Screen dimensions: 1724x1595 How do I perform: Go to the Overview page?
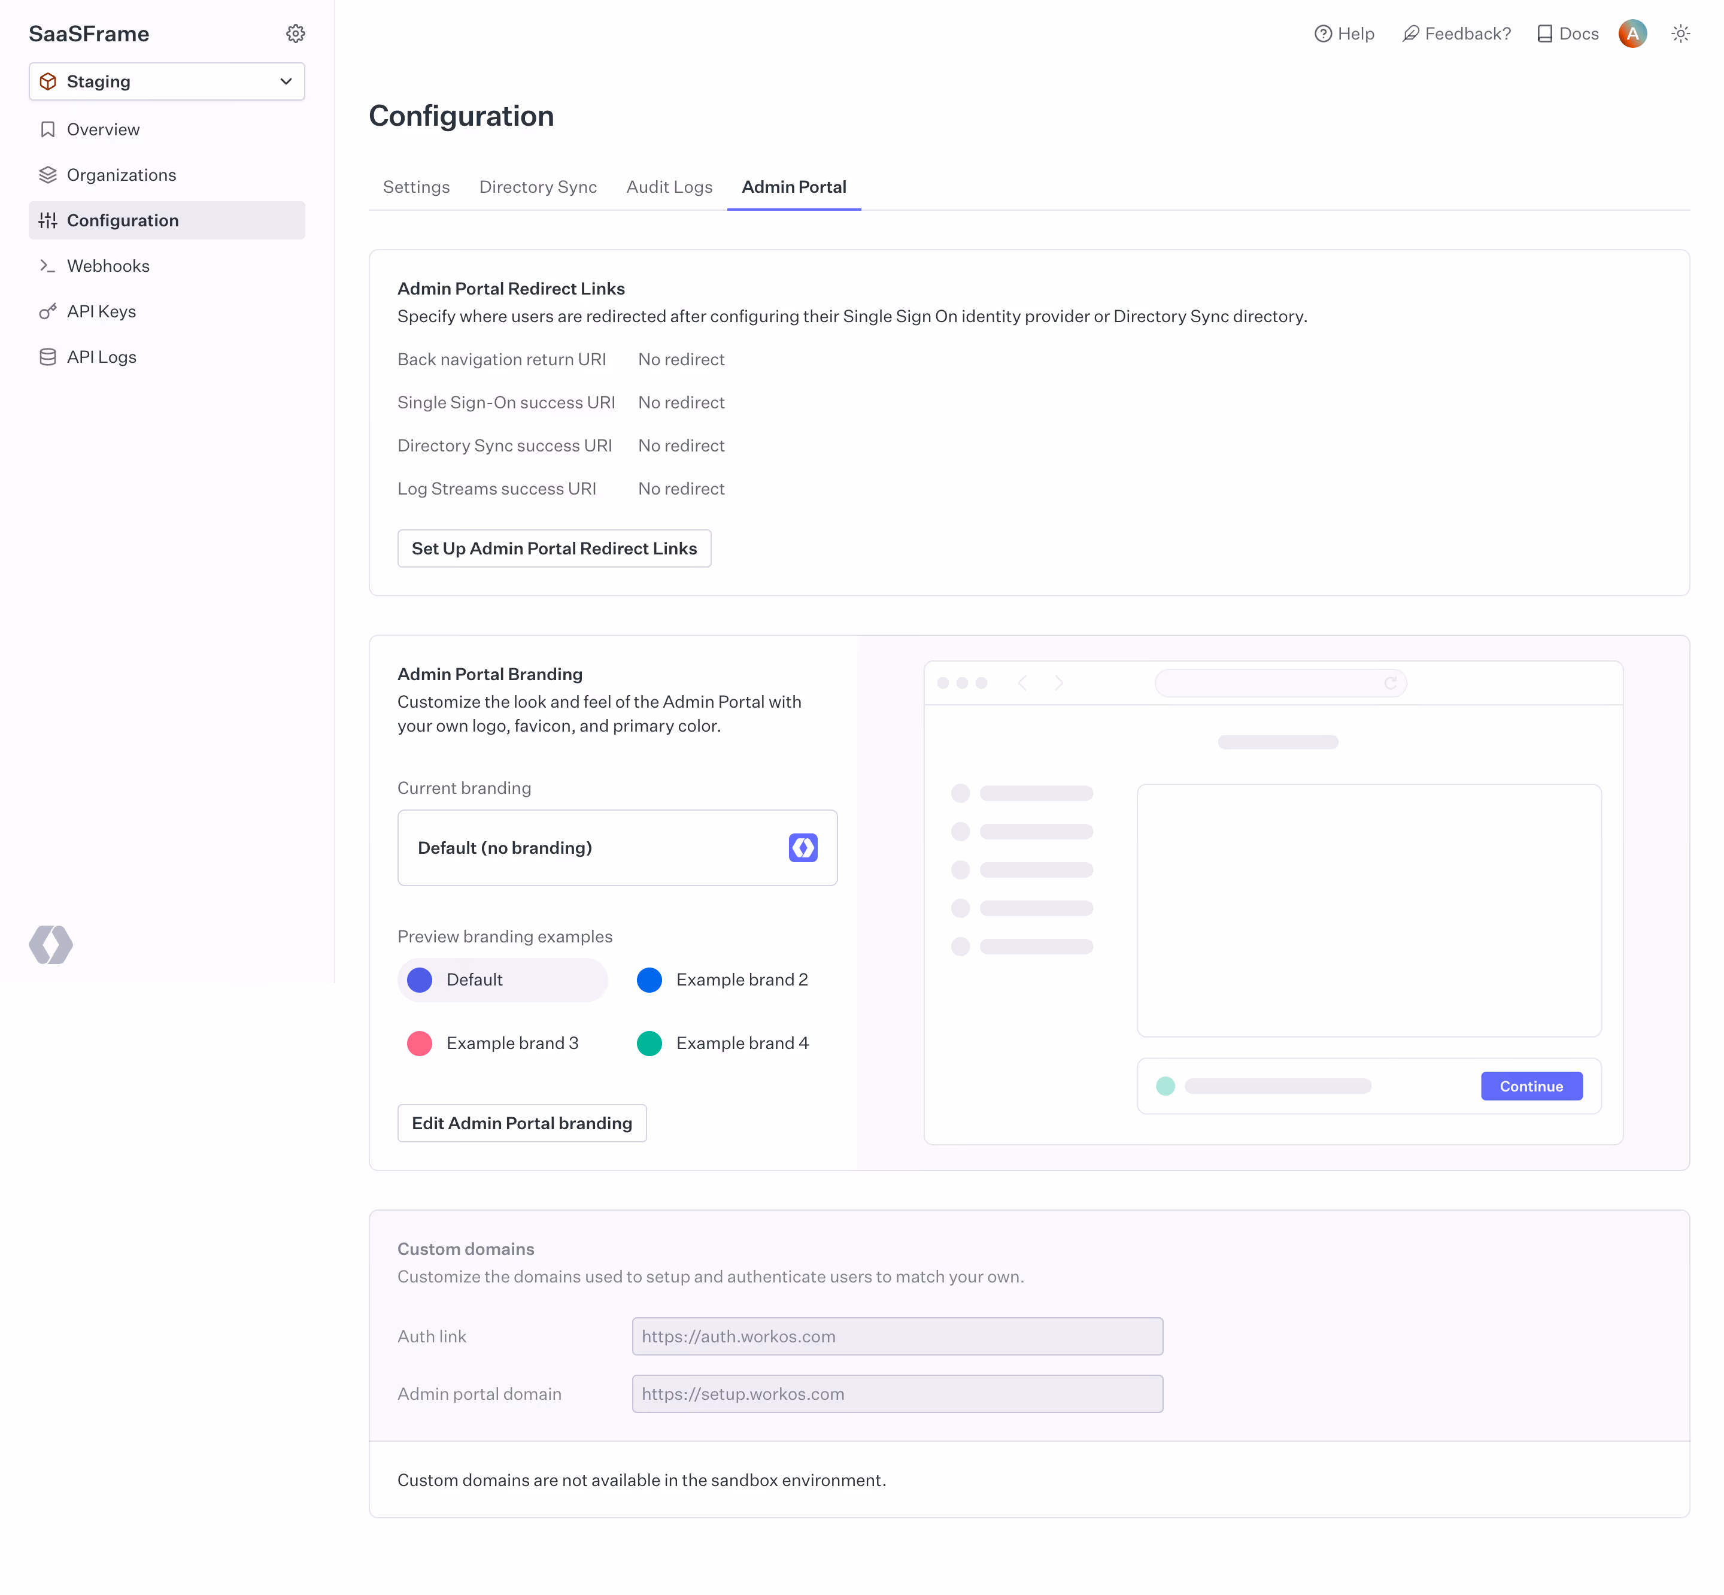[x=166, y=129]
